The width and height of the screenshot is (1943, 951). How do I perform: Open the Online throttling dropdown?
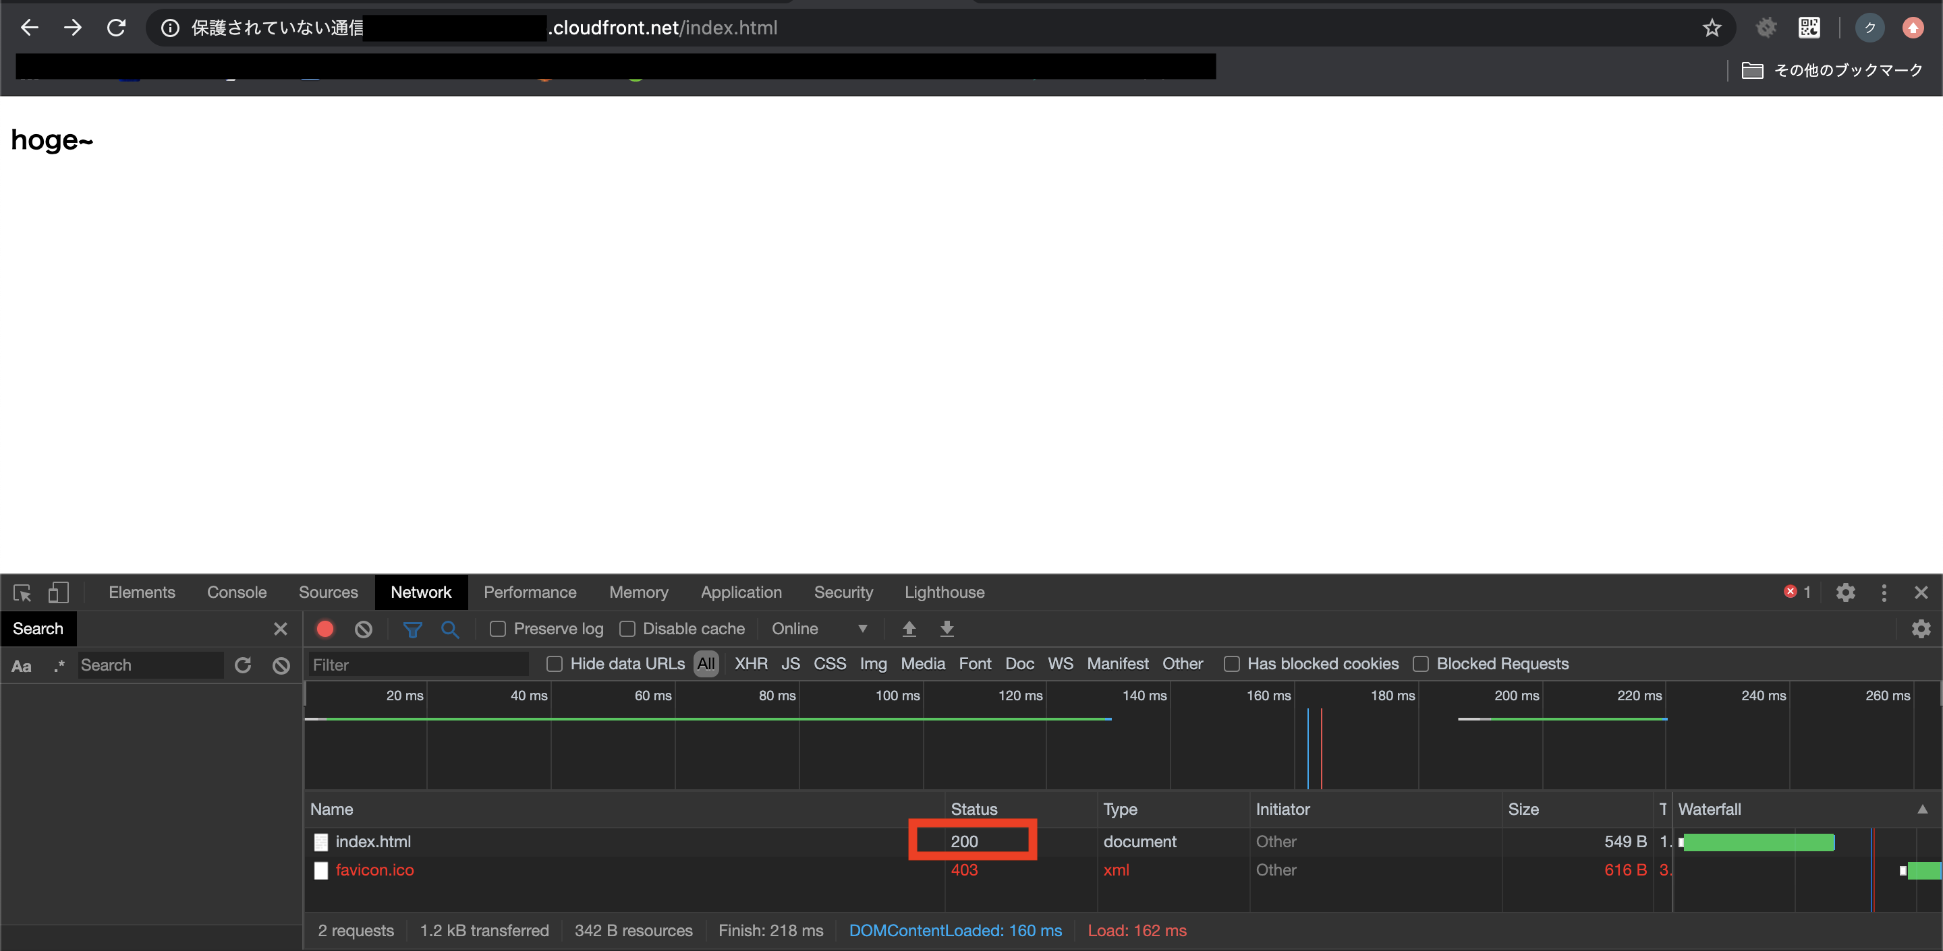coord(820,628)
